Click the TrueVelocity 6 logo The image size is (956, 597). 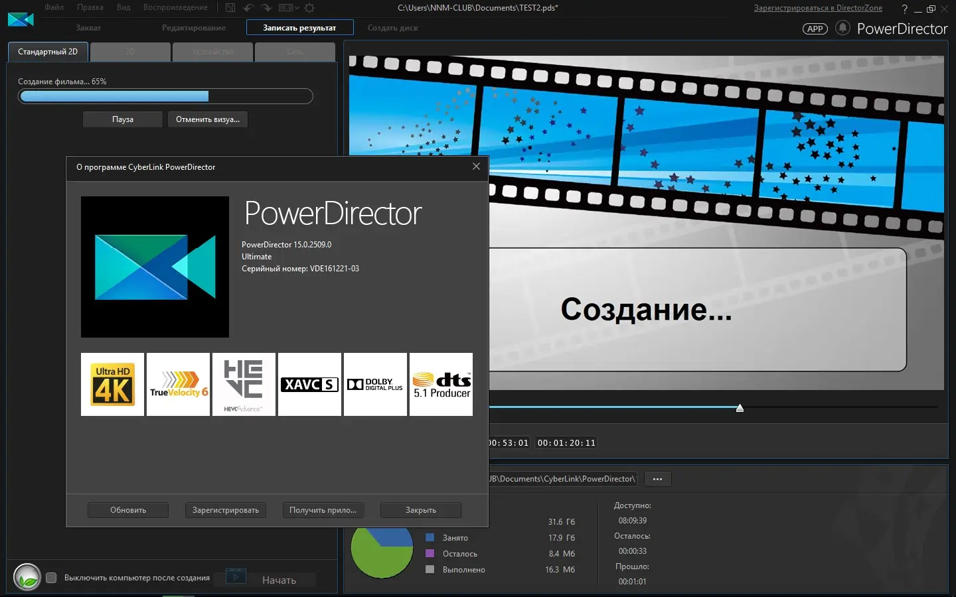[178, 385]
